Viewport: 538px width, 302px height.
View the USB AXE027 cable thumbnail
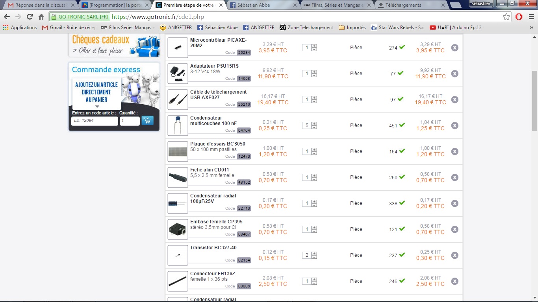[x=178, y=99]
